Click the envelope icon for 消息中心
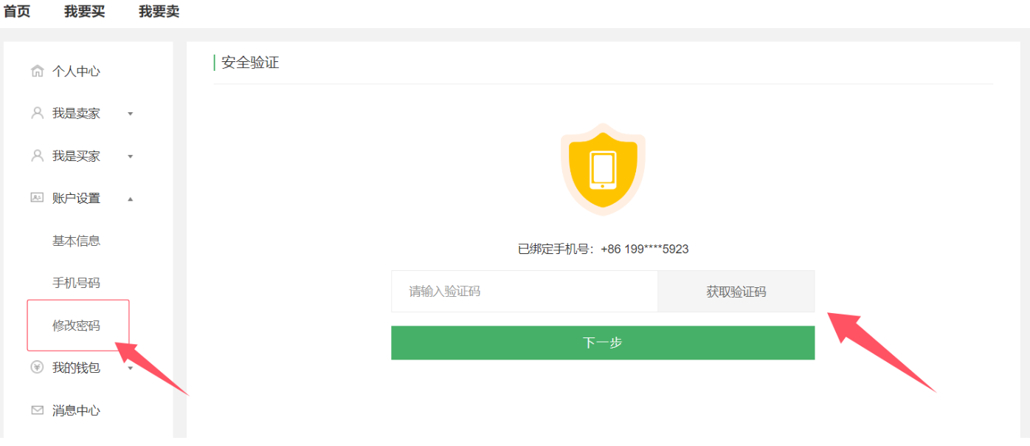 click(37, 411)
